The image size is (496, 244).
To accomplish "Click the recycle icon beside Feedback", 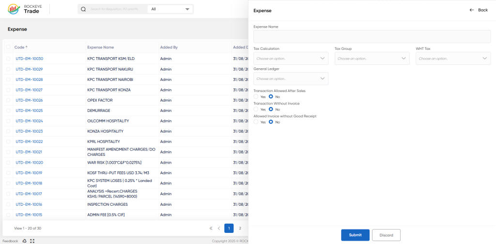I will click(24, 241).
